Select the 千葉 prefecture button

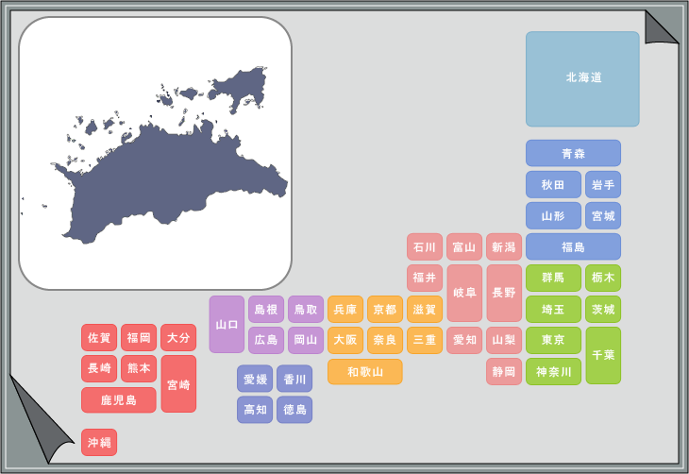point(603,355)
